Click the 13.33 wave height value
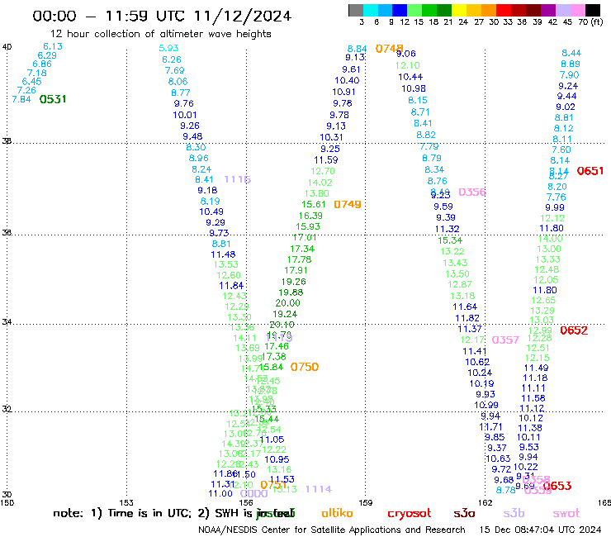Image resolution: width=611 pixels, height=537 pixels. [548, 259]
